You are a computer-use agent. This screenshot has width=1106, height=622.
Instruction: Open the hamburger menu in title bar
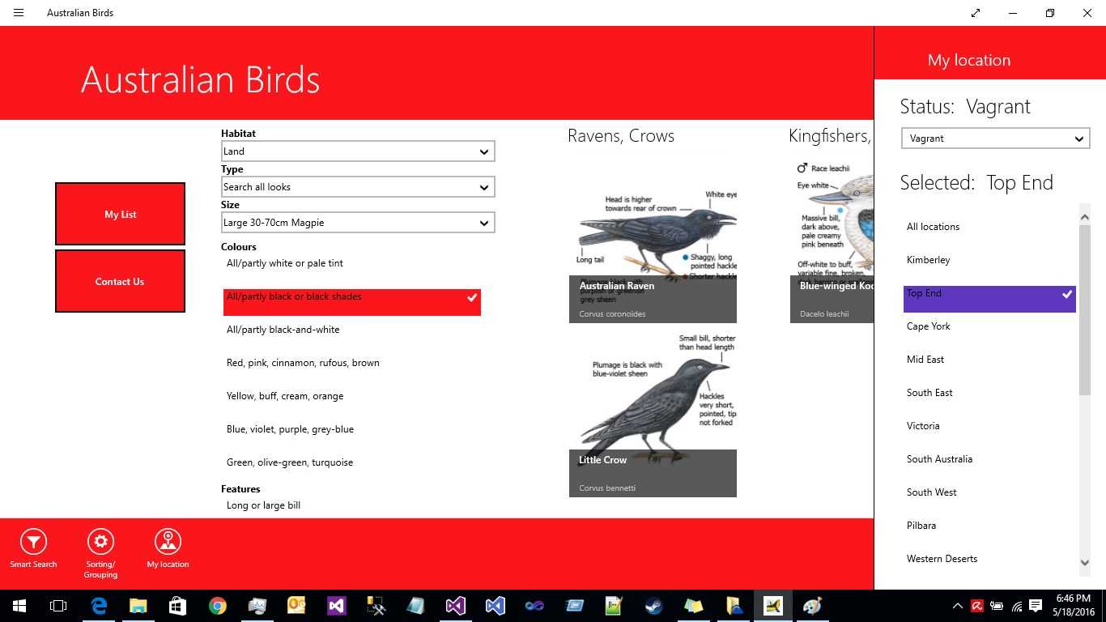coord(19,13)
